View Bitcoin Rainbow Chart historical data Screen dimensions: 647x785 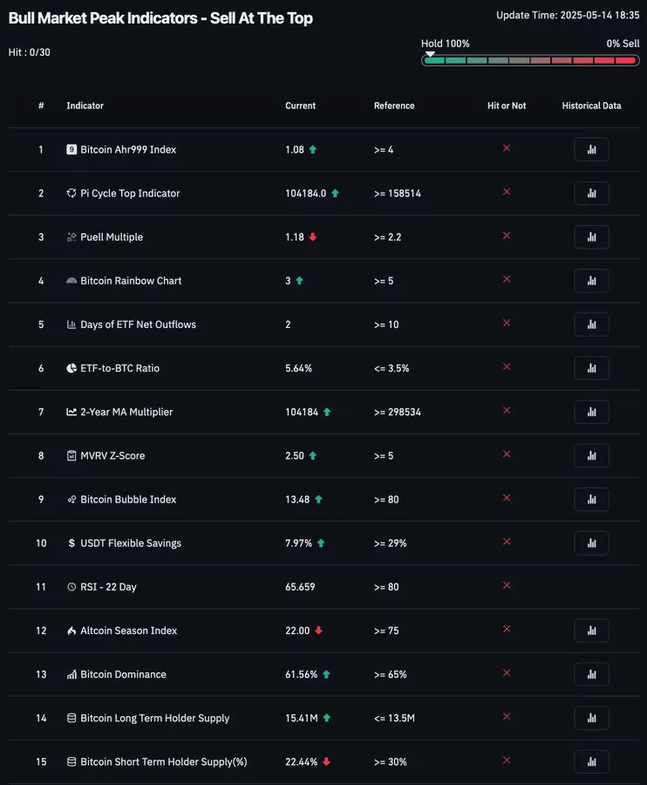click(591, 281)
